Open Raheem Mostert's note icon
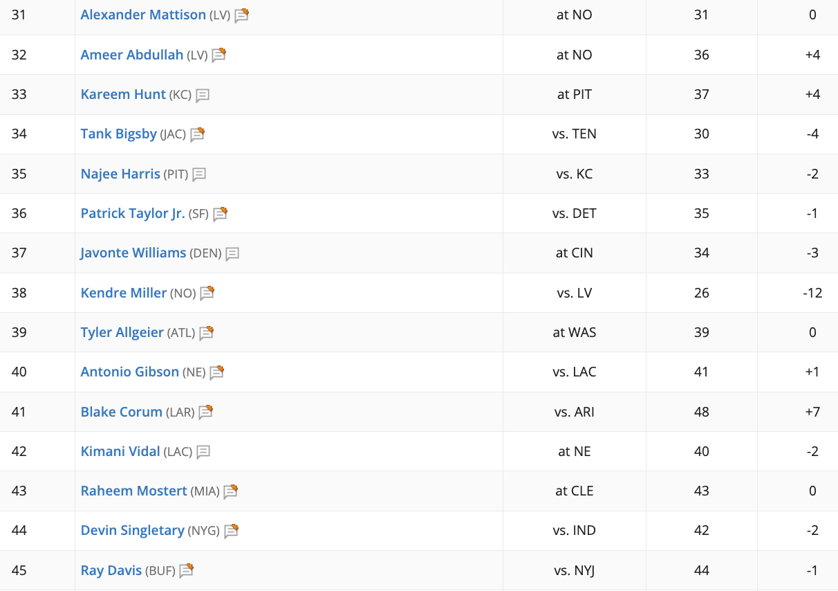This screenshot has width=838, height=591. pos(230,491)
